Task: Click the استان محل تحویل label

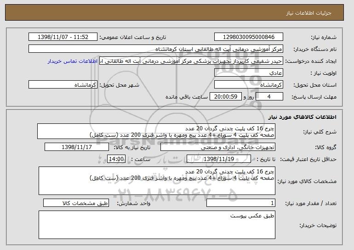Action: click(x=315, y=85)
